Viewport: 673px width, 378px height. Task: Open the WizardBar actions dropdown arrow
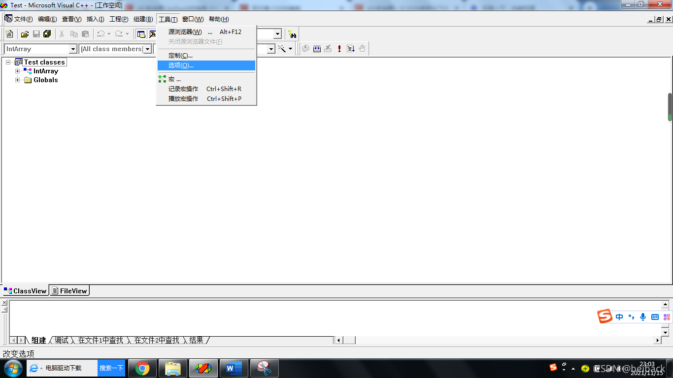pos(290,49)
